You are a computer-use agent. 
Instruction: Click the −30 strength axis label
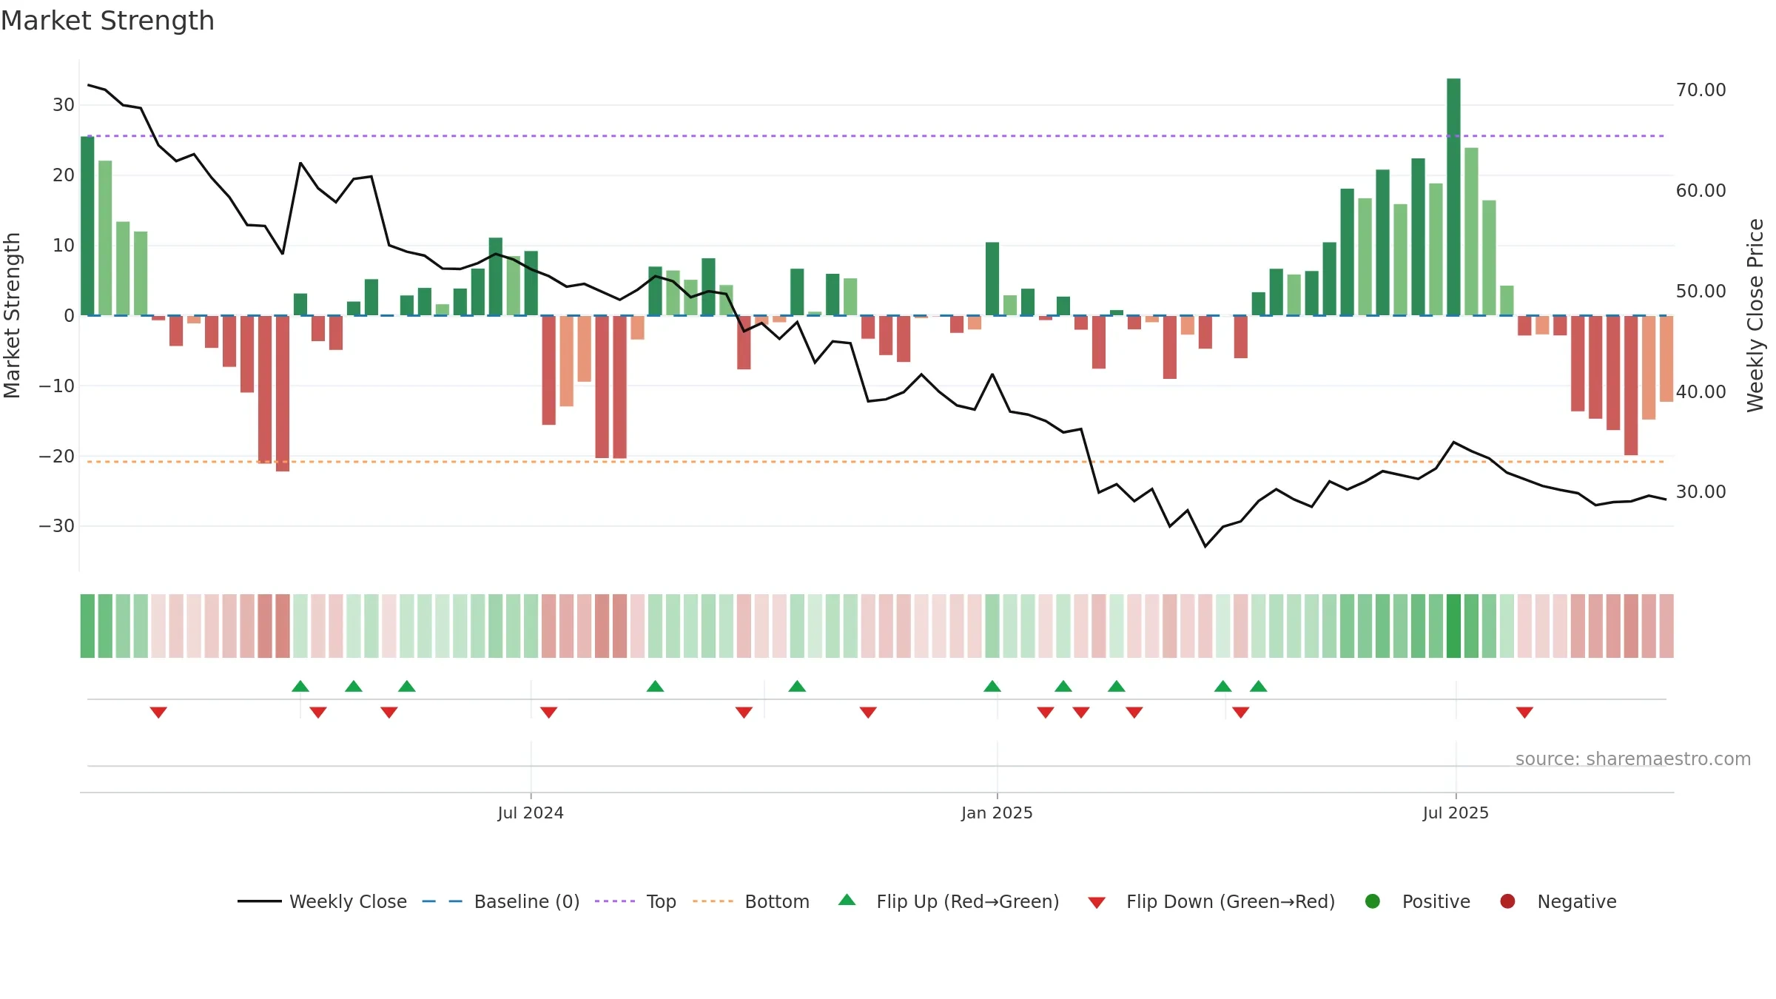pos(57,526)
